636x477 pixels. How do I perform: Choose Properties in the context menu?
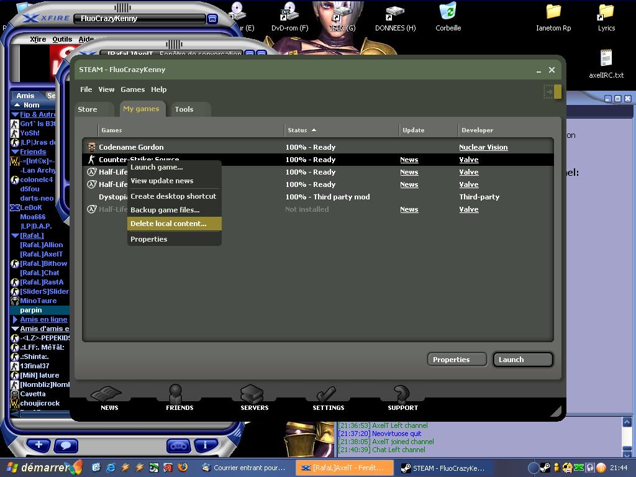[x=175, y=239]
